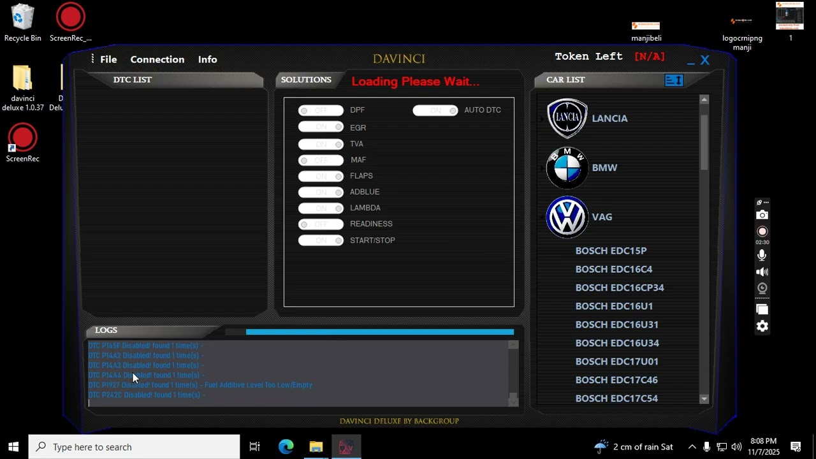This screenshot has width=816, height=459.
Task: Toggle the START/STOP switch
Action: point(321,240)
